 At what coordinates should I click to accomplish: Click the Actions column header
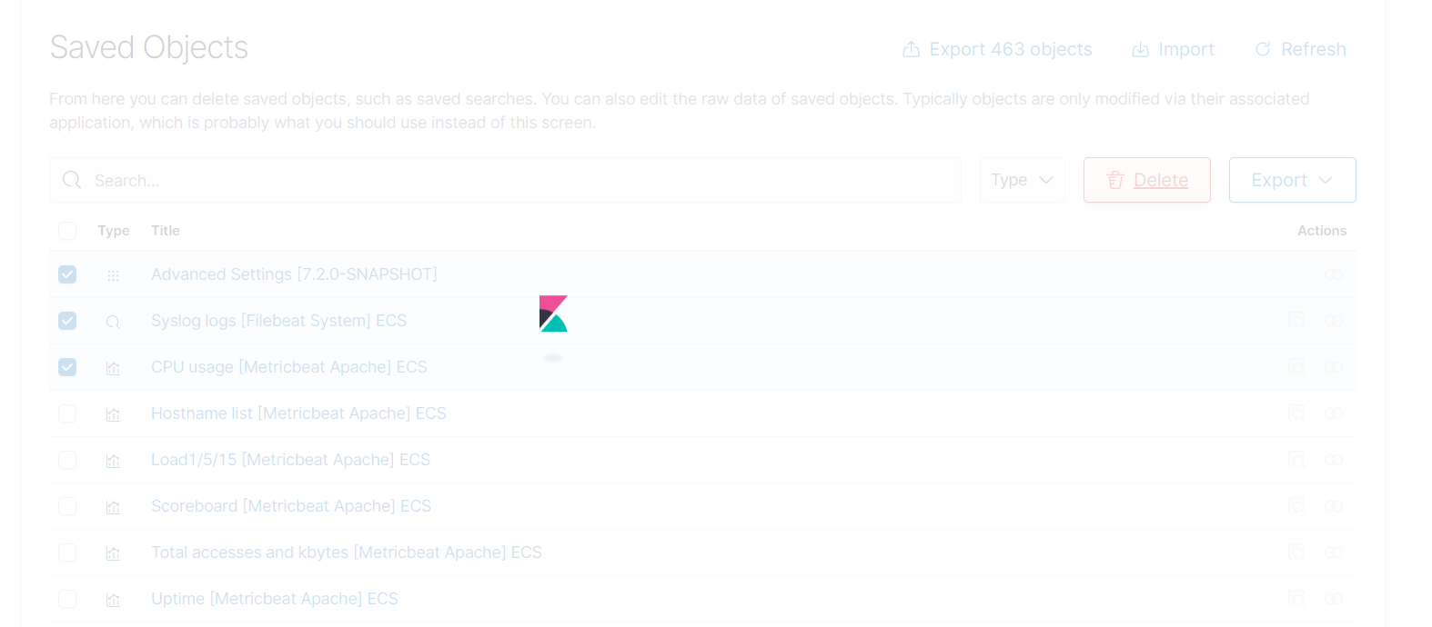[1321, 231]
